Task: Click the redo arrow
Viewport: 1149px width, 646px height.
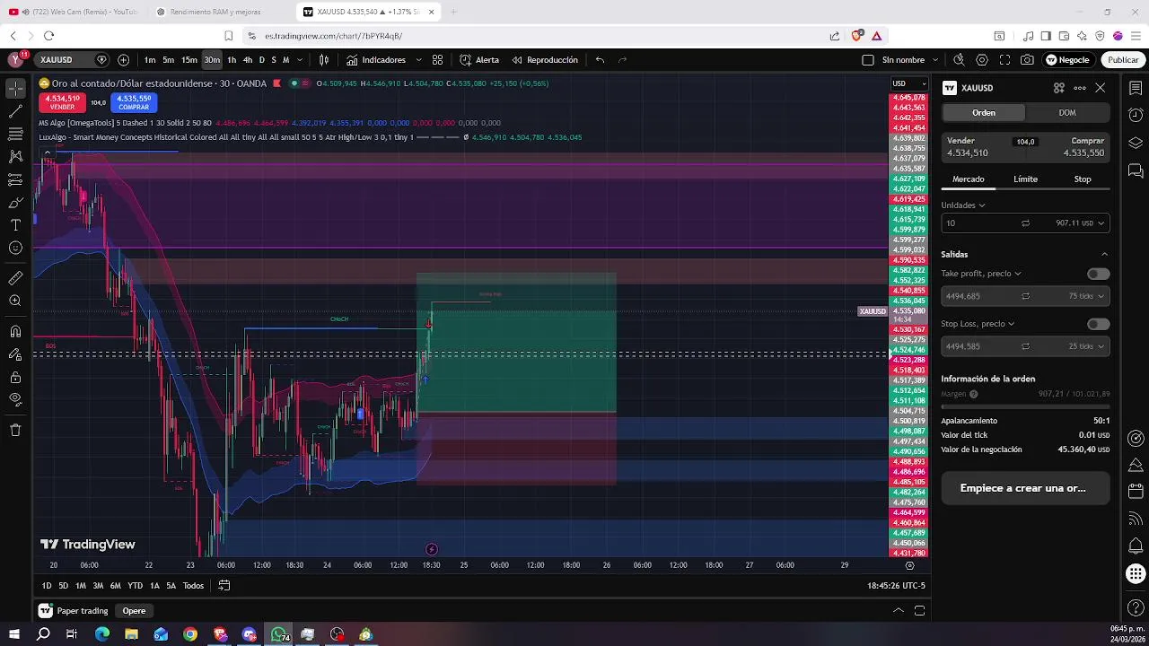Action: 622,60
